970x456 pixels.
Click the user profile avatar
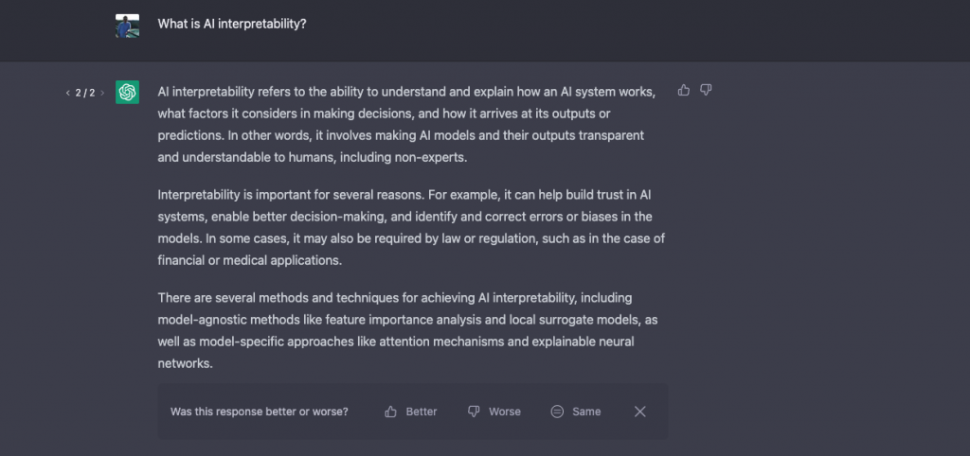click(x=128, y=26)
